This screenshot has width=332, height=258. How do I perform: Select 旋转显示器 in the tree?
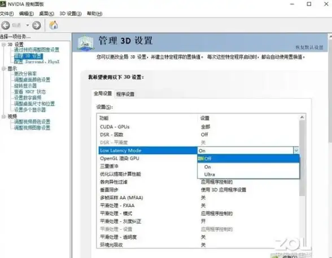(x=25, y=86)
